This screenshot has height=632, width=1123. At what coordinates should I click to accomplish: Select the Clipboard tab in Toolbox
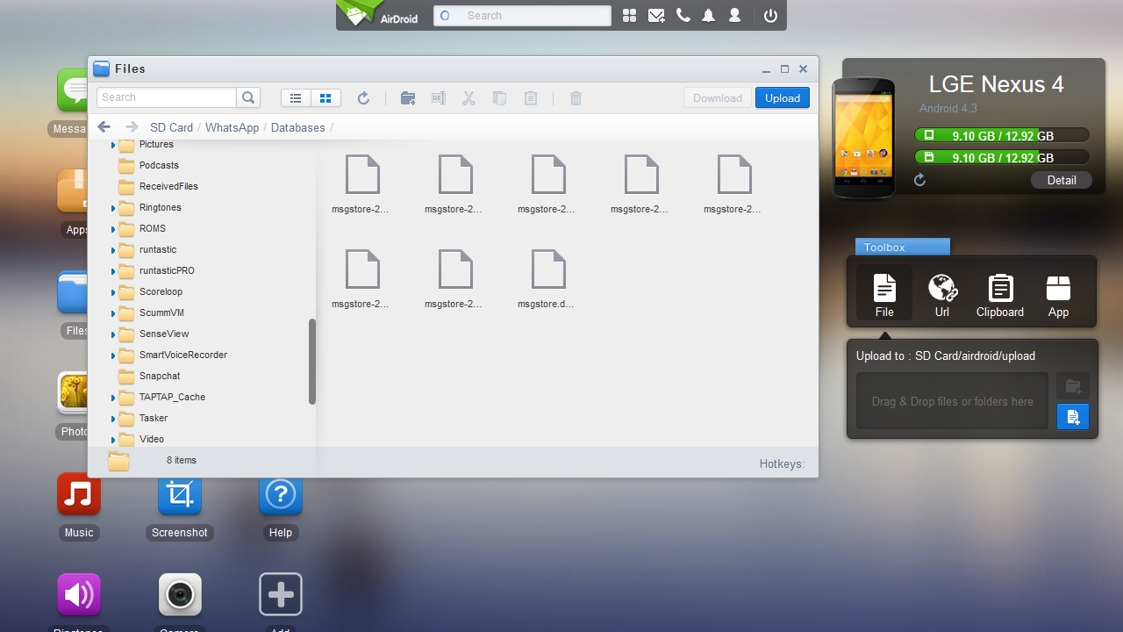tap(1000, 294)
